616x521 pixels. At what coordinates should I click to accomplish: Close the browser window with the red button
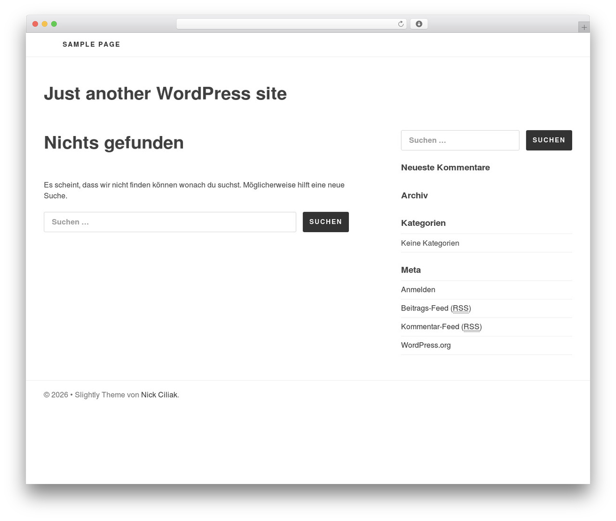pyautogui.click(x=35, y=24)
